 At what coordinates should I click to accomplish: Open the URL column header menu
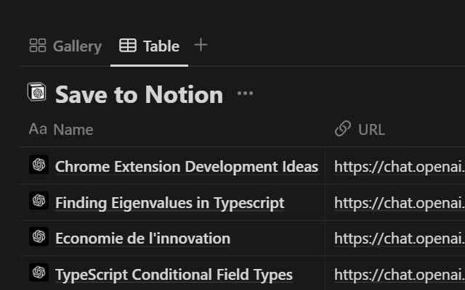pyautogui.click(x=371, y=130)
